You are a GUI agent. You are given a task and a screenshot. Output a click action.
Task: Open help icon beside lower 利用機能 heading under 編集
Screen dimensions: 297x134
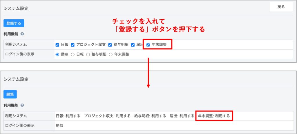22,105
